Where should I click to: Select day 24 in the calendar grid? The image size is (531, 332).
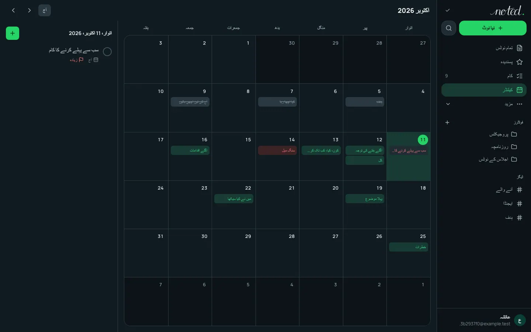146,205
